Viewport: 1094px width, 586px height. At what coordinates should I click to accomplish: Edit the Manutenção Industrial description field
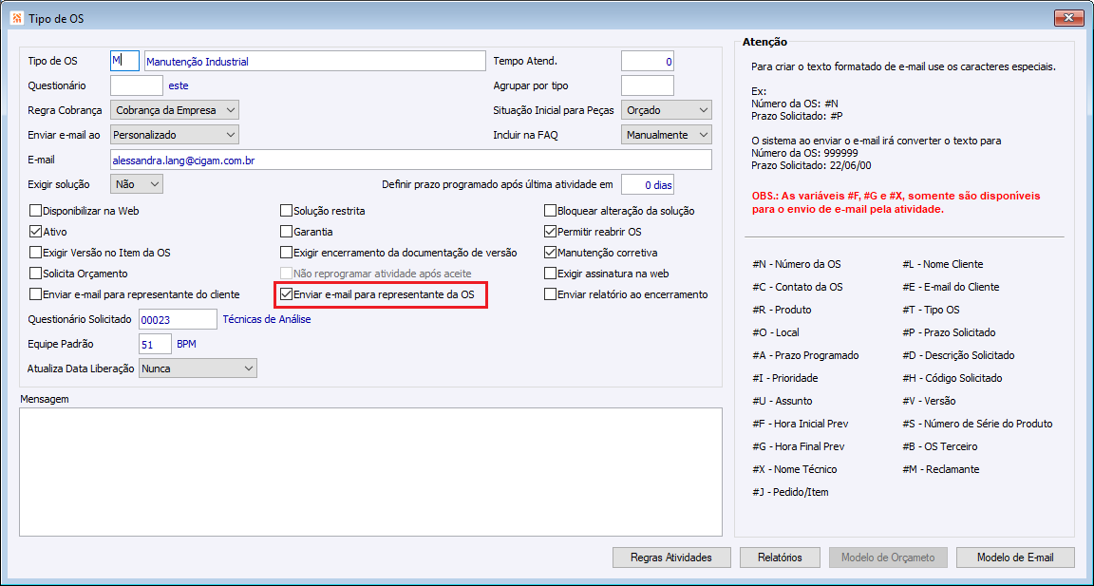314,61
